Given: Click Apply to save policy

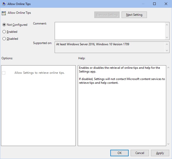Looking at the screenshot, I should tap(160, 153).
